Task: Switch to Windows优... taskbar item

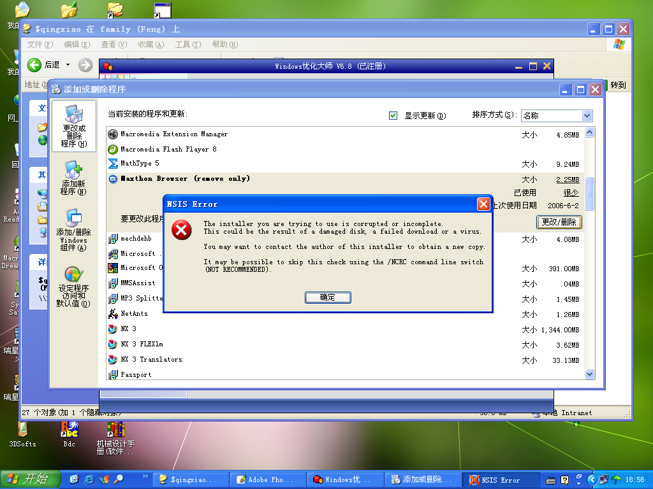Action: [346, 479]
